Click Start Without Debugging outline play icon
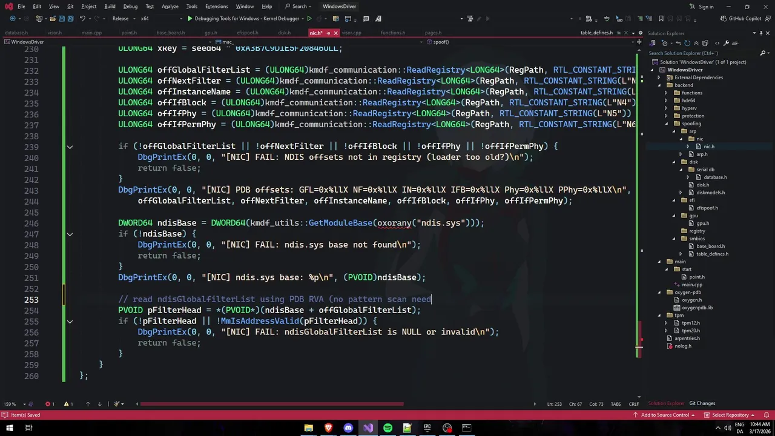Image resolution: width=775 pixels, height=436 pixels. (309, 19)
